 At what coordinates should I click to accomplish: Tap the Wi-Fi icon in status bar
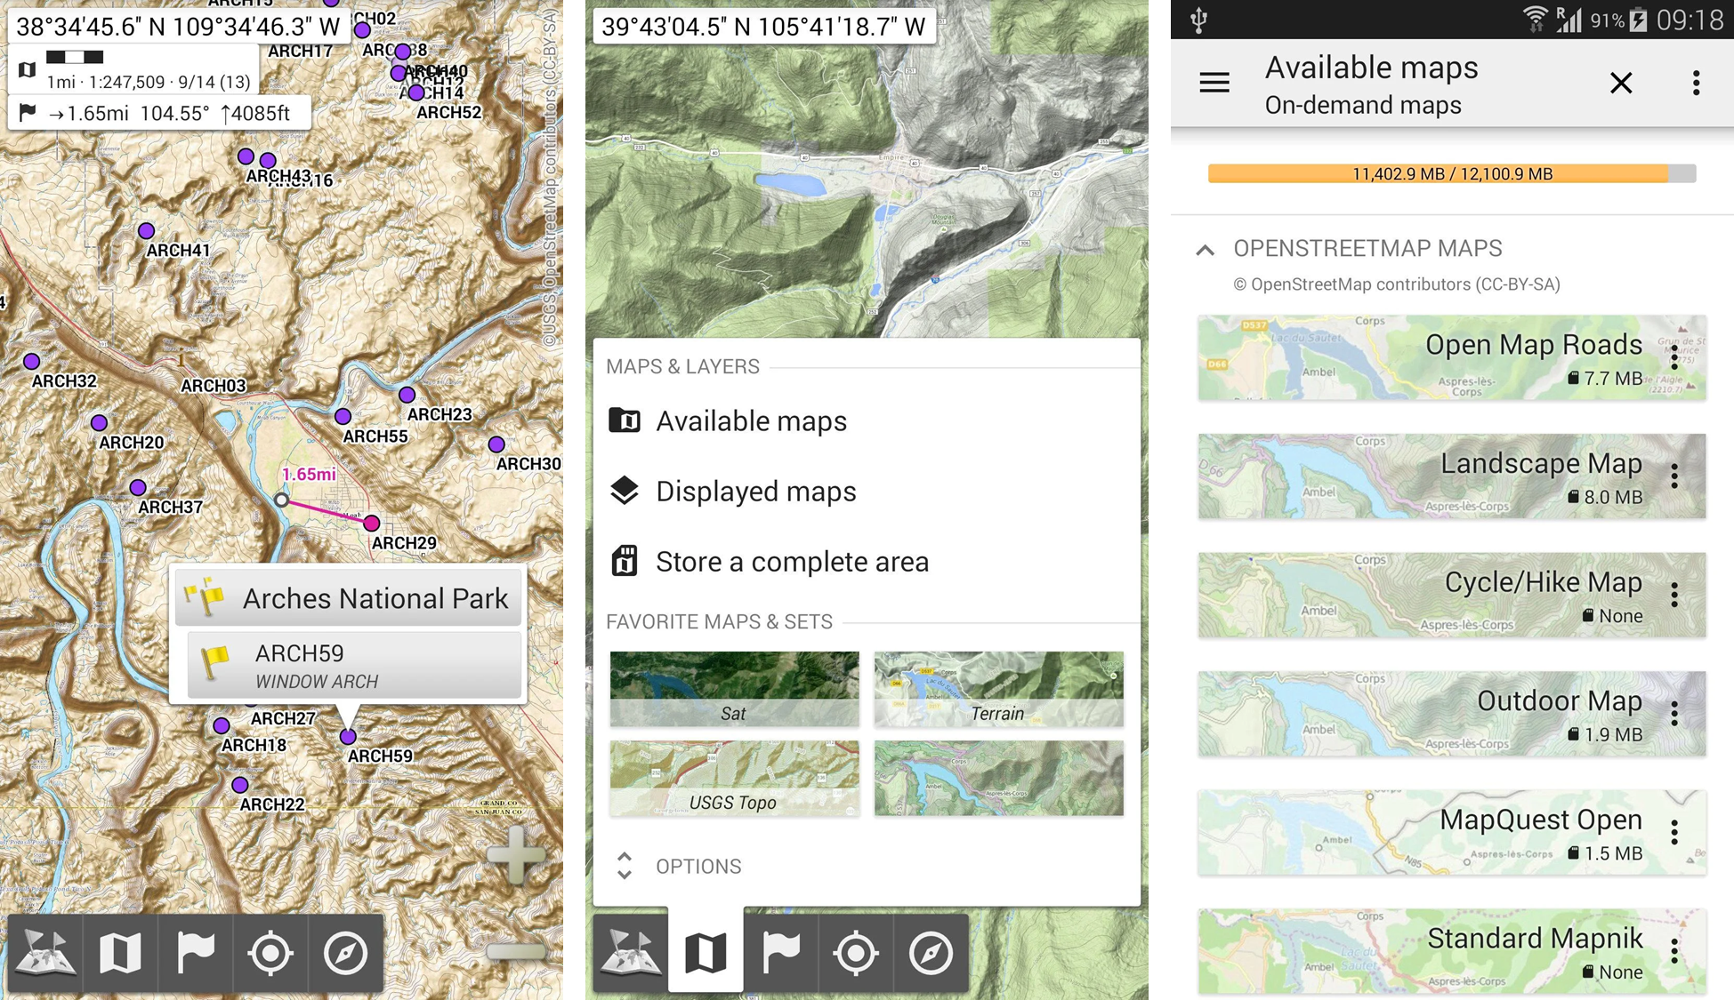click(1536, 20)
